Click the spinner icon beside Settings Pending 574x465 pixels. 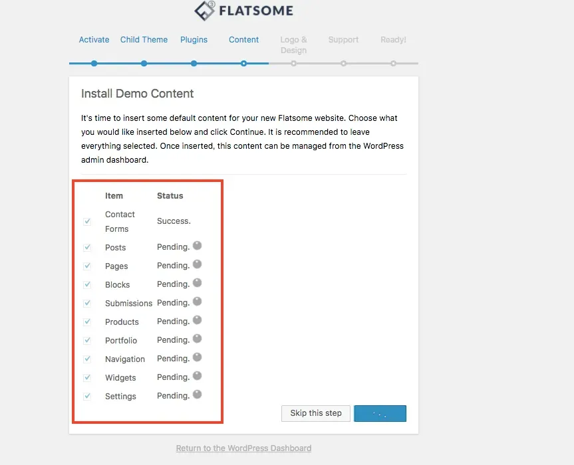point(197,394)
